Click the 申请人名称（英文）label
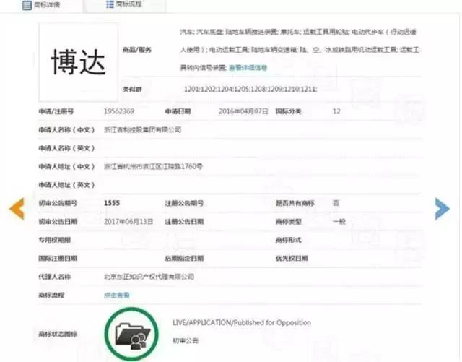 pos(66,148)
